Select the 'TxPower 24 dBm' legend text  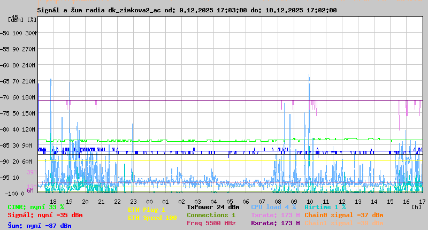pos(213,207)
